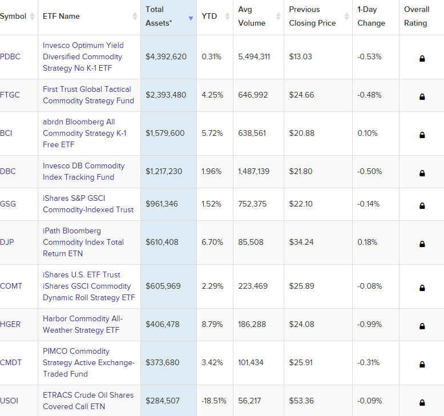Click the Avg Volume column header

[x=252, y=17]
